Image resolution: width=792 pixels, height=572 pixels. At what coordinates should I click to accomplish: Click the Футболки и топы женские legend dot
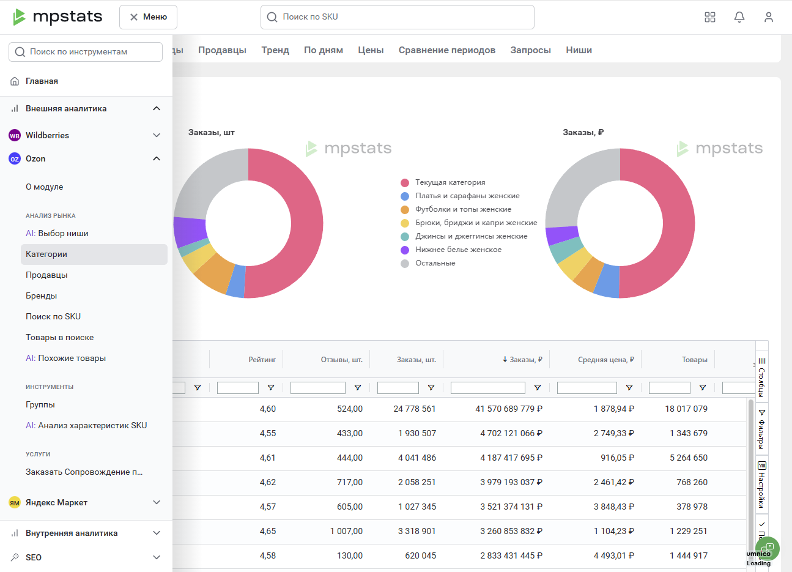click(x=405, y=210)
